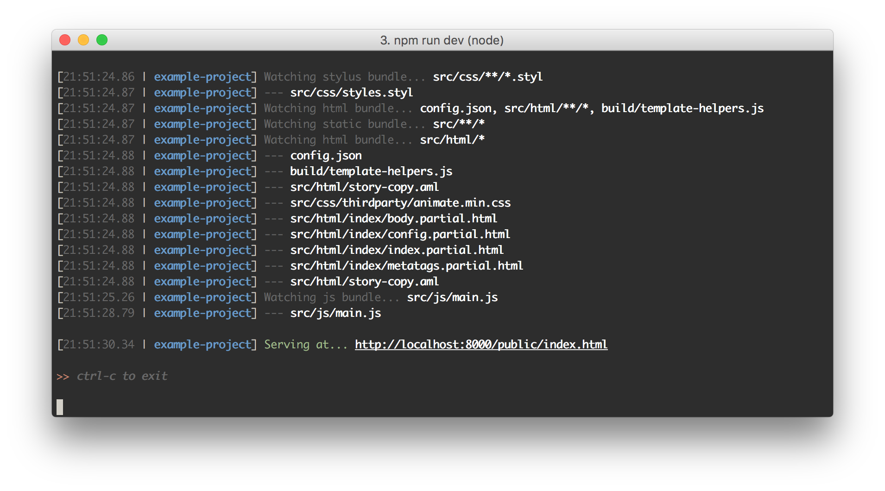885x491 pixels.
Task: Click the 'Serving at...' text
Action: point(305,345)
